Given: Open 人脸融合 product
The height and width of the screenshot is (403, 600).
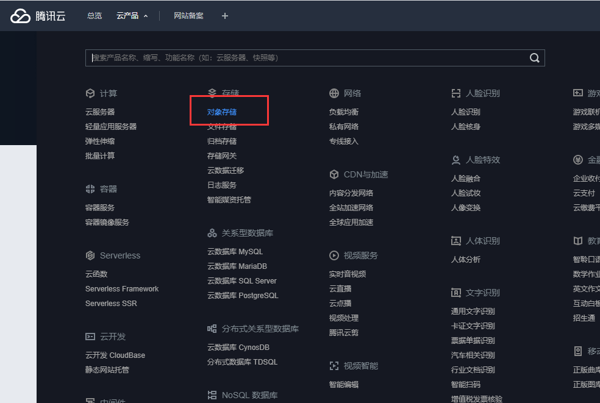Looking at the screenshot, I should click(x=466, y=179).
